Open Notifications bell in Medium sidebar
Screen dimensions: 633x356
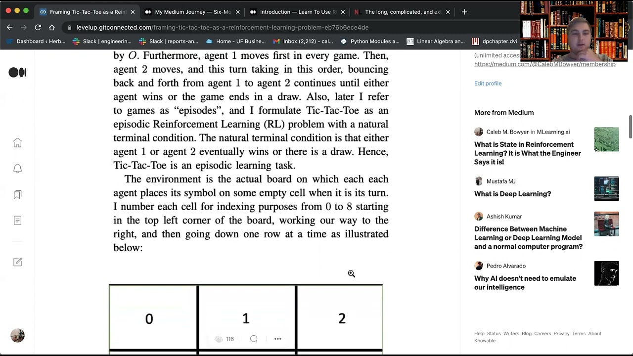[17, 169]
